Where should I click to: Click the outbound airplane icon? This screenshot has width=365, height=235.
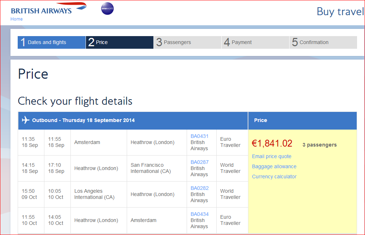tap(25, 120)
